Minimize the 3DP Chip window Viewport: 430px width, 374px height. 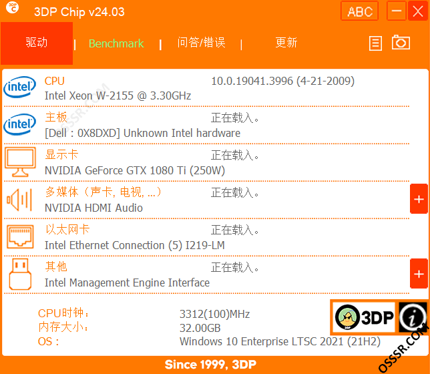pos(396,11)
